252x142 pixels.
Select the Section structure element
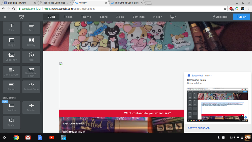click(11, 108)
